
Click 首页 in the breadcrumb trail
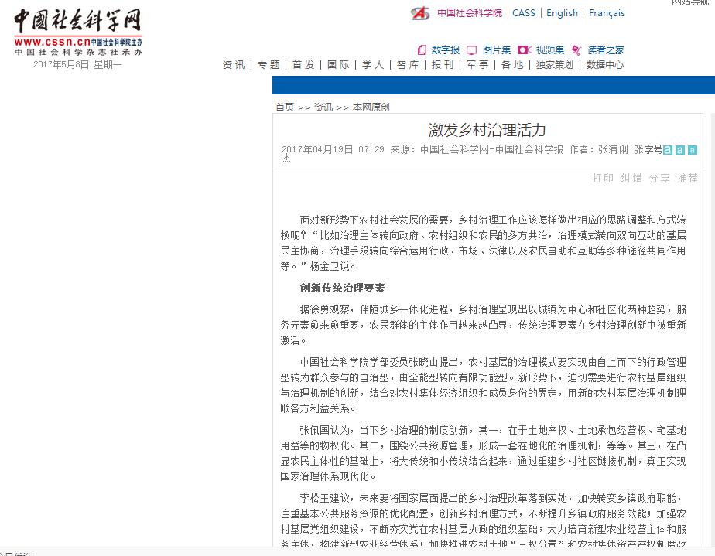(285, 107)
